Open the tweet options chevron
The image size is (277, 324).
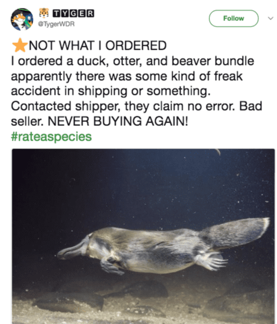(x=270, y=19)
